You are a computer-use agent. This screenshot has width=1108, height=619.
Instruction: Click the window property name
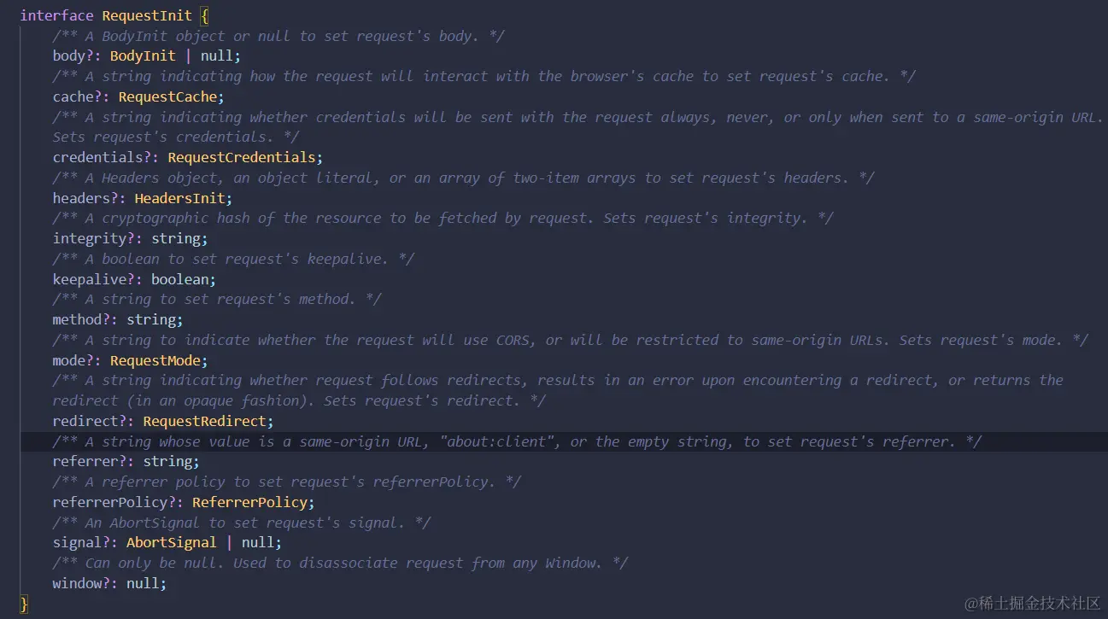tap(77, 583)
